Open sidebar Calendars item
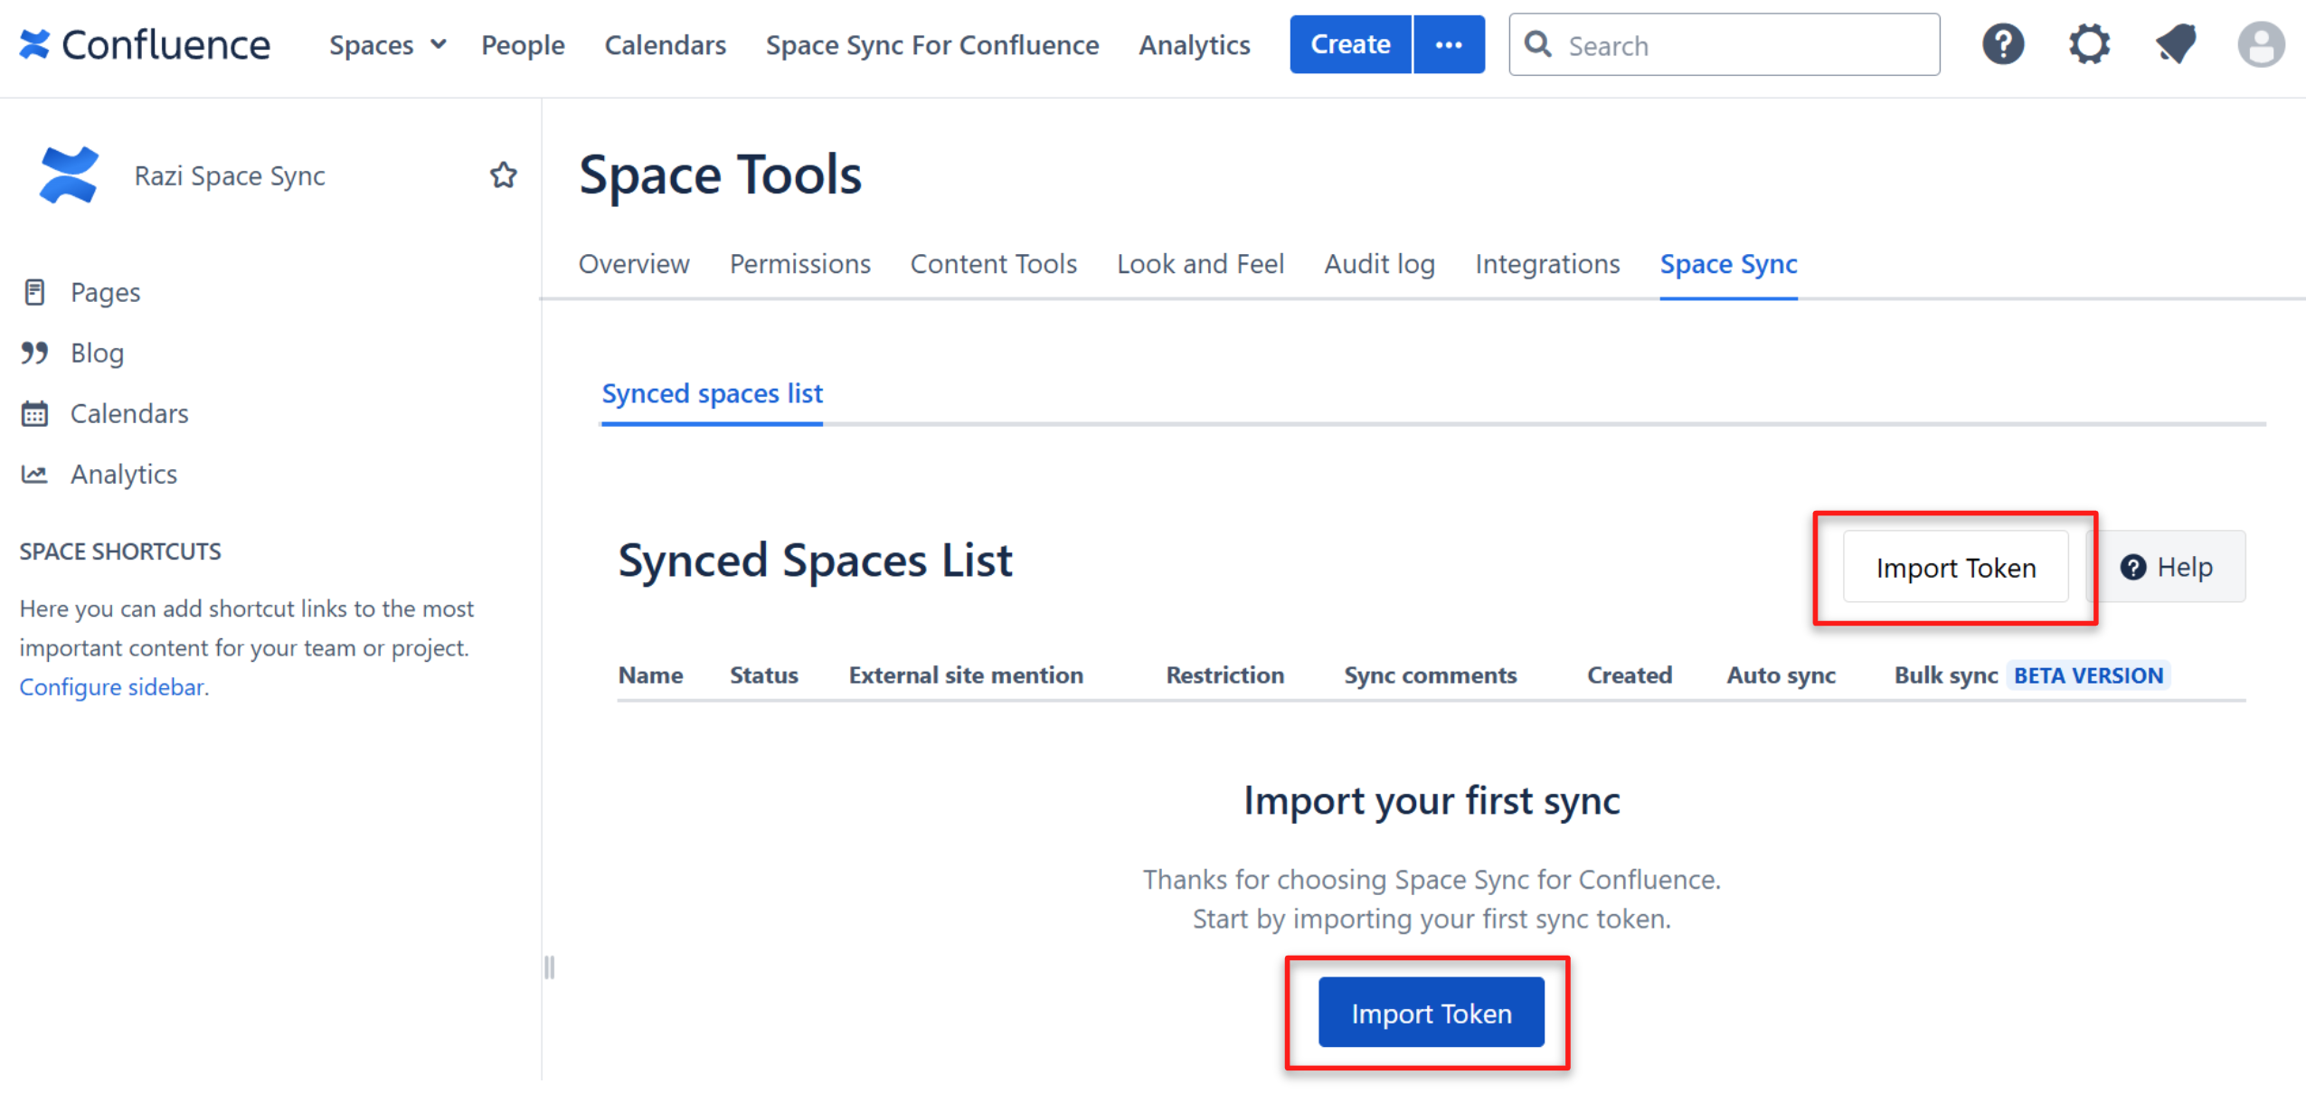This screenshot has width=2306, height=1103. 128,413
